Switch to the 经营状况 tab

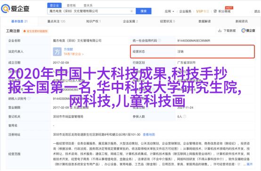[167, 21]
